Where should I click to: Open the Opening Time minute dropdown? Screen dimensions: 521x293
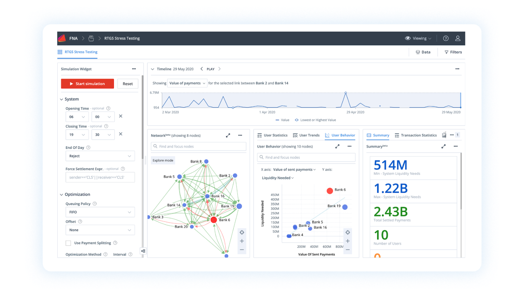tap(103, 117)
